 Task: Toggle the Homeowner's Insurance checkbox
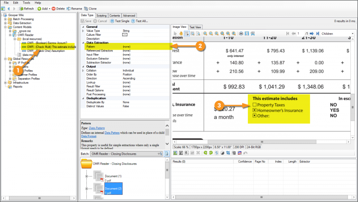(x=254, y=110)
